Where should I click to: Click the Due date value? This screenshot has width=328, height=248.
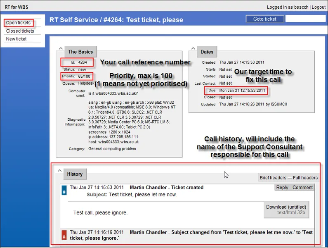tap(242, 91)
